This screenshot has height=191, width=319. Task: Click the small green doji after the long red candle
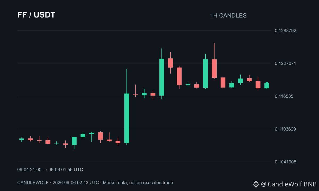188,85
